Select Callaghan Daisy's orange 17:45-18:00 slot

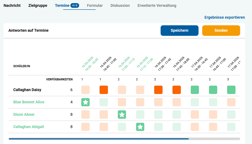pyautogui.click(x=177, y=90)
